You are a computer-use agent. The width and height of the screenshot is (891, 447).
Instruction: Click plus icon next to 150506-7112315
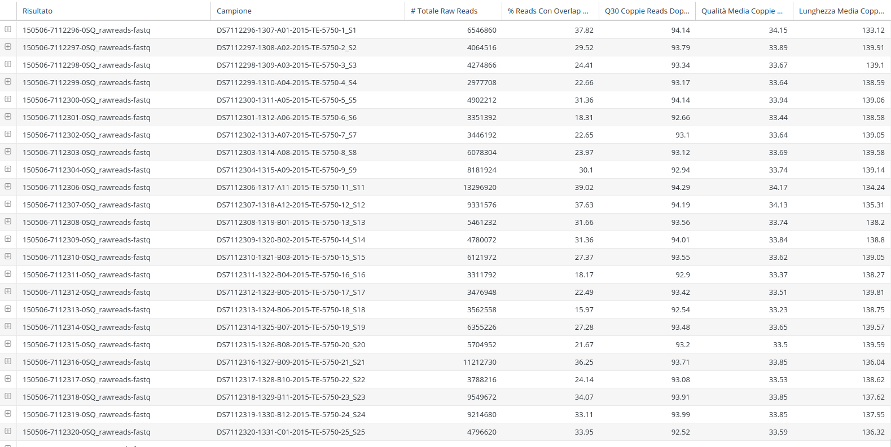click(x=8, y=344)
